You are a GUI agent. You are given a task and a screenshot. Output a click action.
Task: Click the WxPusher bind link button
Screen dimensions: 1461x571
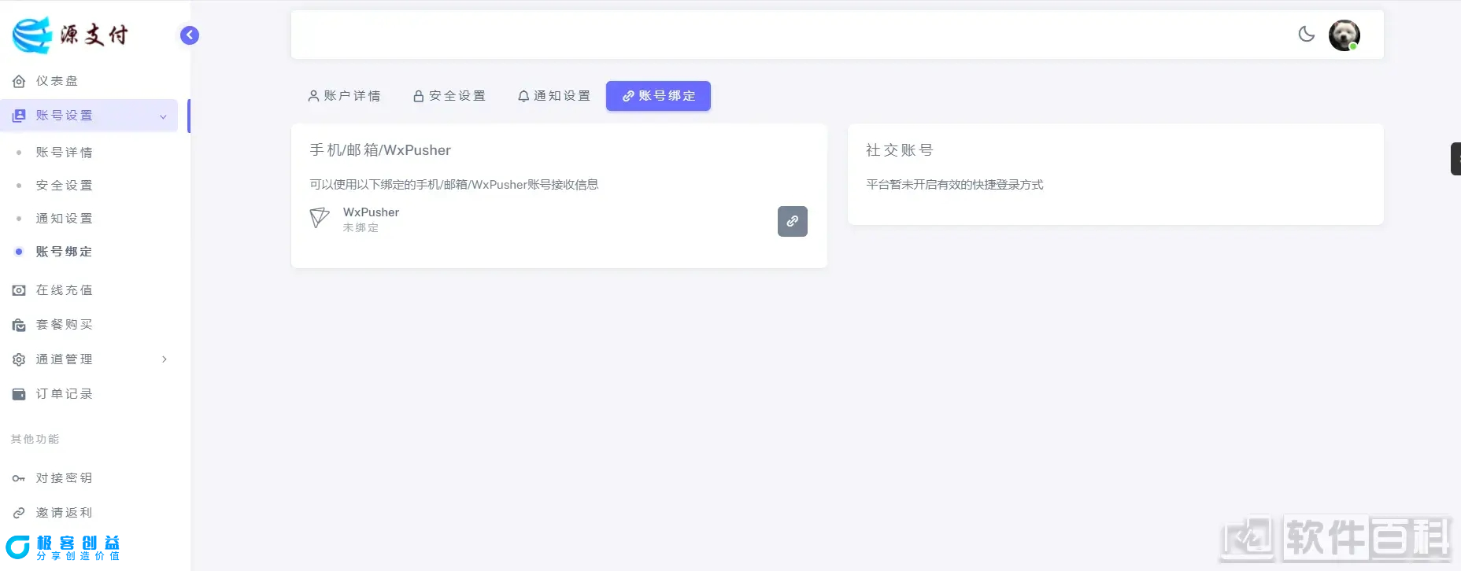pos(793,221)
